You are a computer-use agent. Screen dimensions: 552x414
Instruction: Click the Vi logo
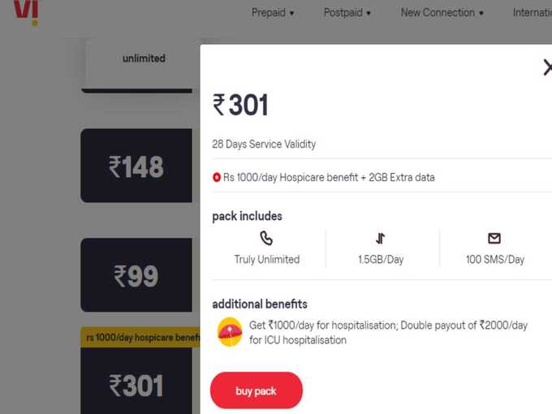26,11
